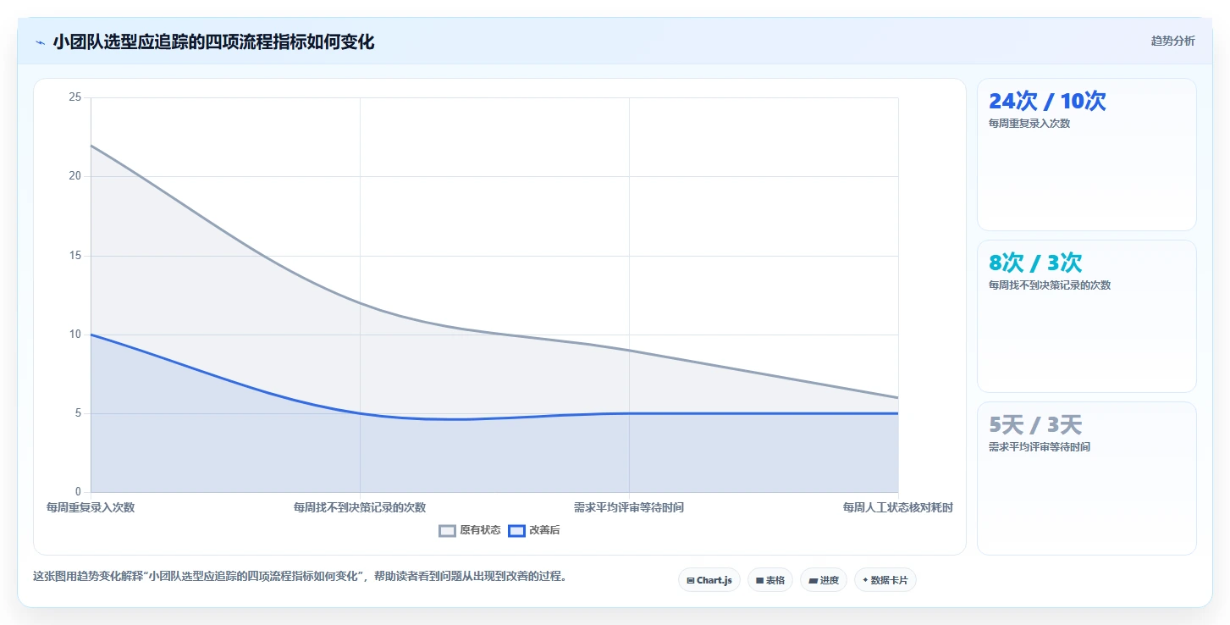Click the axis label 每周重复录入次数
1230x625 pixels.
pos(91,507)
